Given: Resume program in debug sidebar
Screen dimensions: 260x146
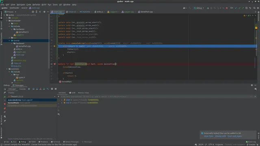Looking at the screenshot, I should [x=5, y=97].
